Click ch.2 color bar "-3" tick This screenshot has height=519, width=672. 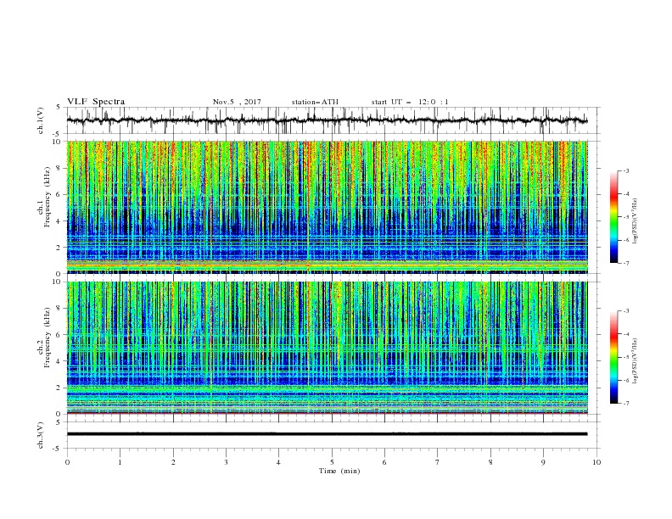pyautogui.click(x=626, y=311)
